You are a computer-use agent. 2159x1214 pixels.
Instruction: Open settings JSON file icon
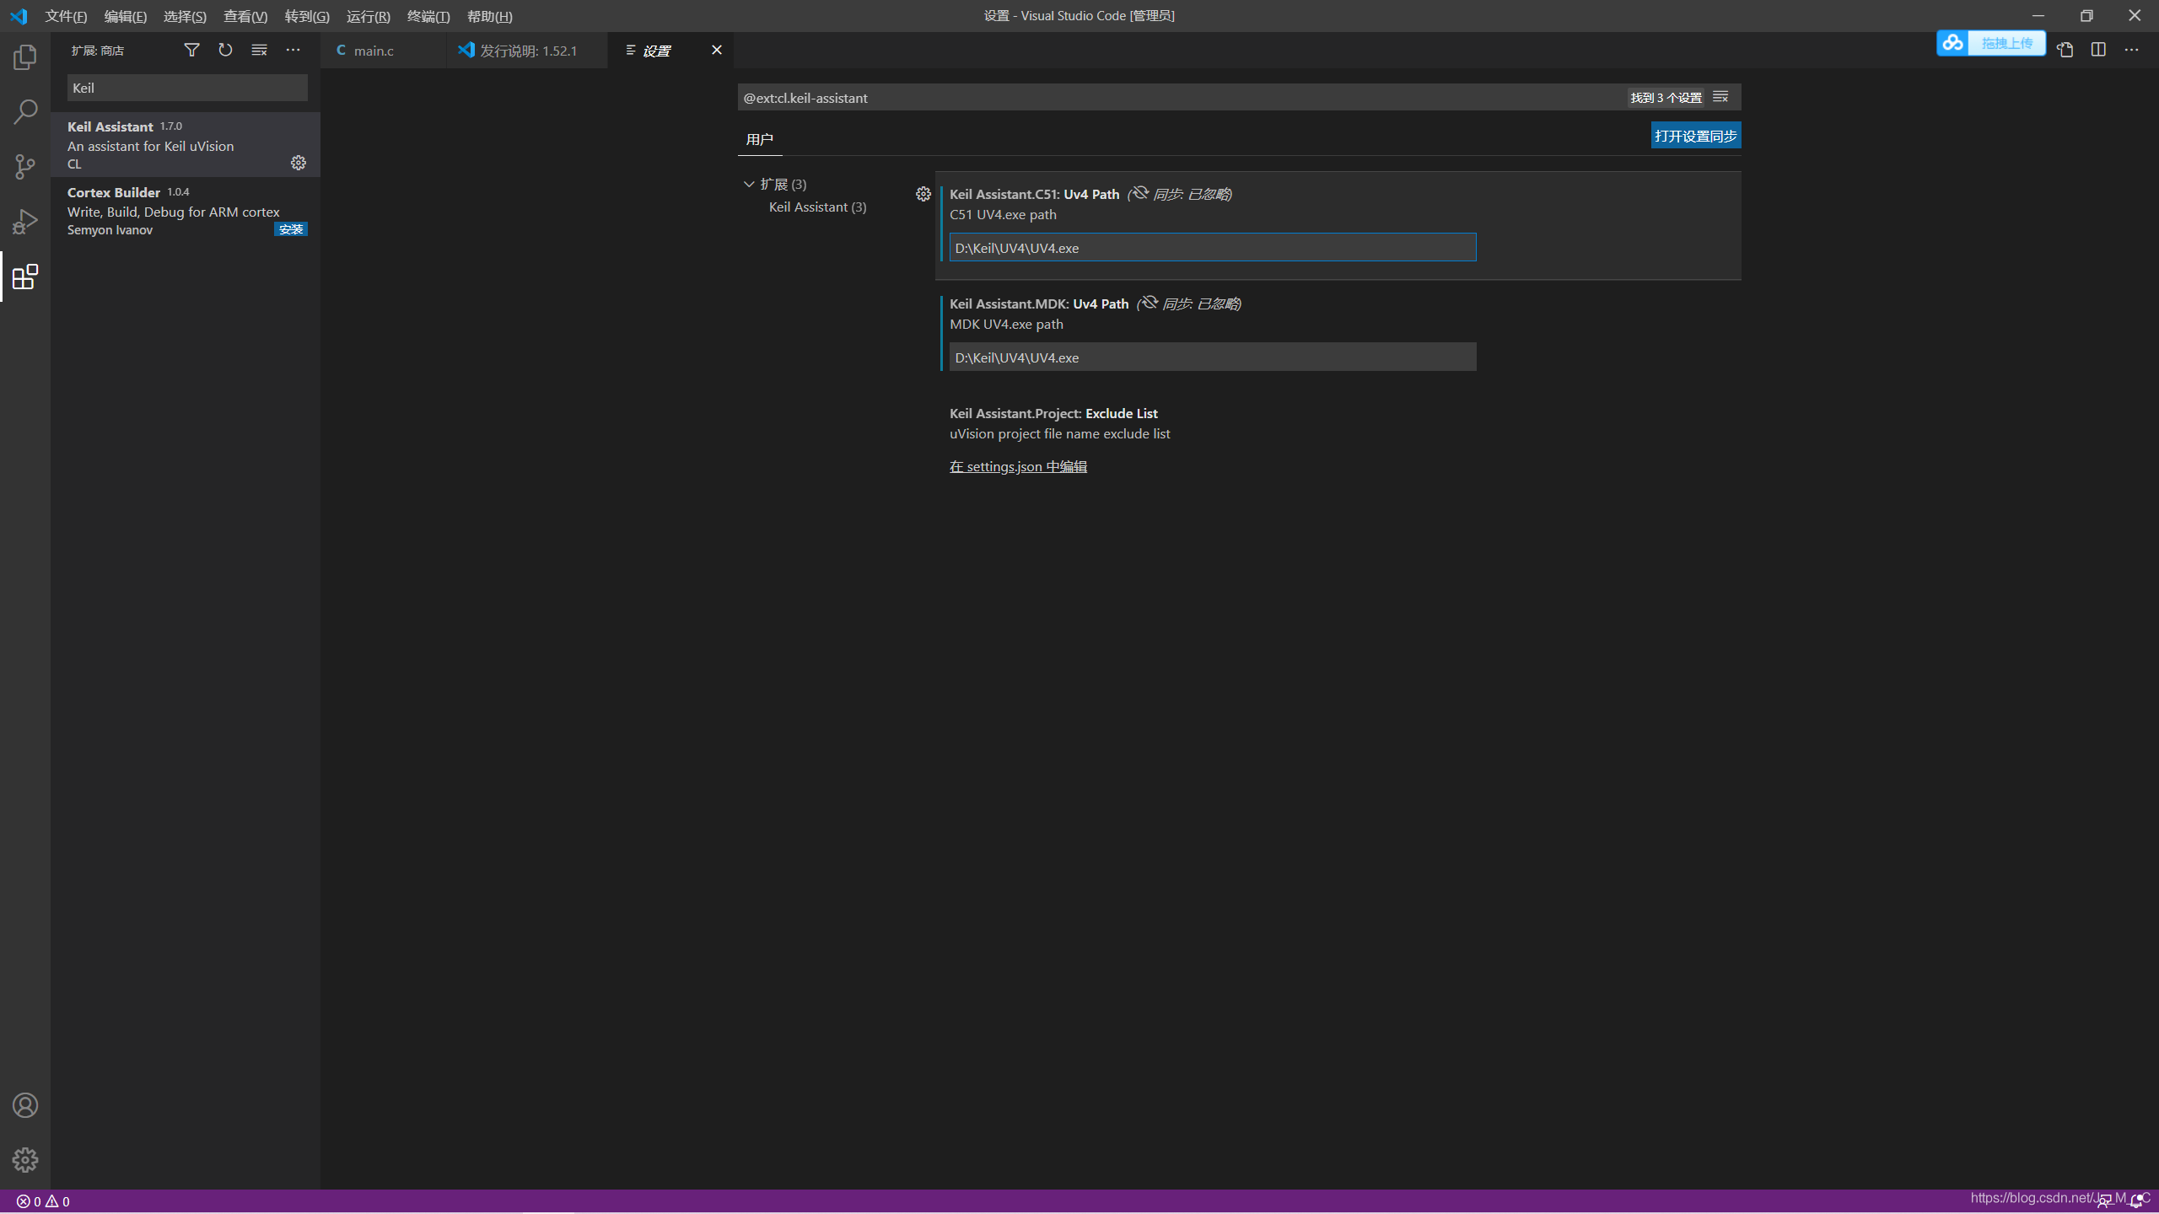click(x=2065, y=50)
